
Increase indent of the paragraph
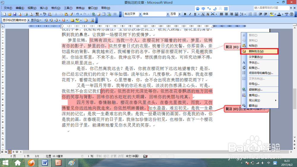[x=266, y=14]
